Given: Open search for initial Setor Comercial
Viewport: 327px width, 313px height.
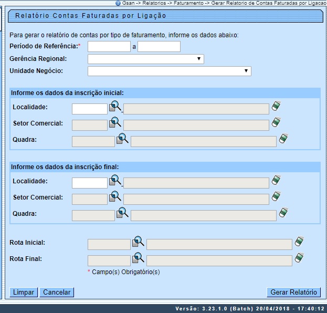Looking at the screenshot, I should coord(115,122).
